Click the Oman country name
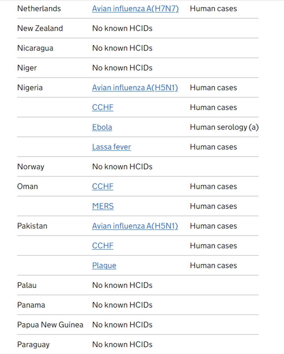Image resolution: width=284 pixels, height=354 pixels. (28, 186)
